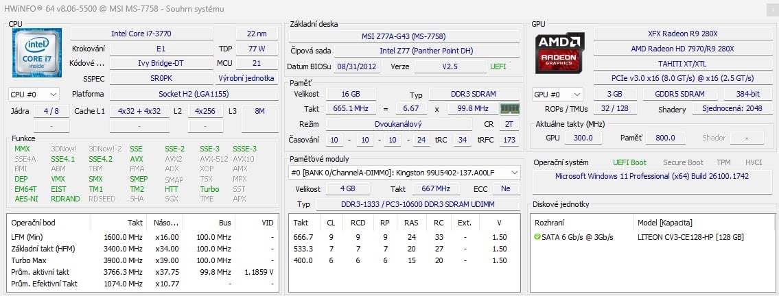779x296 pixels.
Task: Click the XFX Radeon R9 280X field
Action: (683, 34)
